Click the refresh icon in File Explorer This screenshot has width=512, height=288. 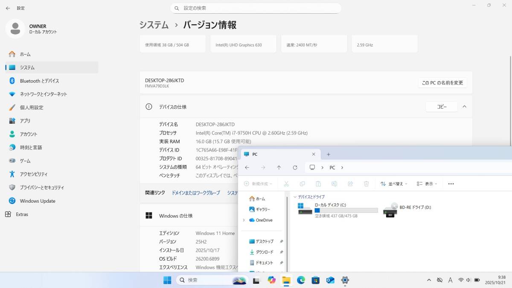click(x=295, y=168)
